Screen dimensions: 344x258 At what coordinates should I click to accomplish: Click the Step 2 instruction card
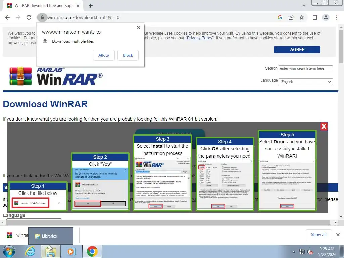[100, 182]
